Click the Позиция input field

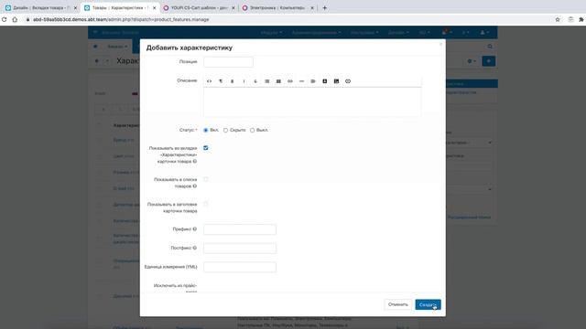click(x=228, y=62)
